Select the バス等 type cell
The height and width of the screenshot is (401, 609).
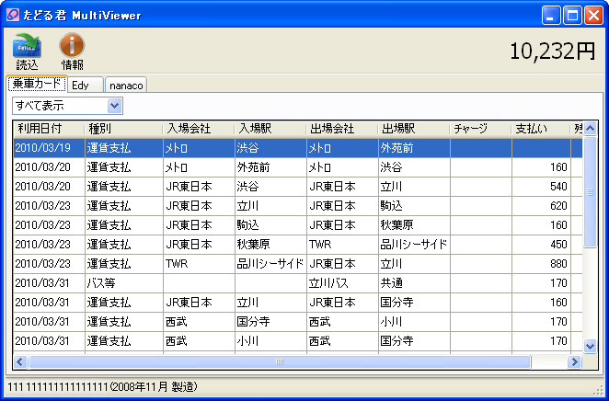(123, 283)
